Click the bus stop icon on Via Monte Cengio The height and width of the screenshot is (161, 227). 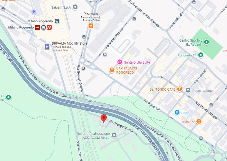click(x=211, y=105)
